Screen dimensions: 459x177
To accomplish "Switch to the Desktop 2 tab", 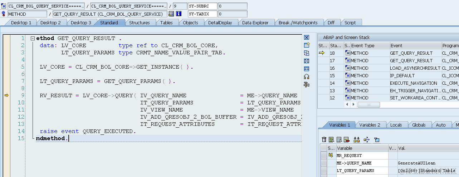I will [x=50, y=23].
